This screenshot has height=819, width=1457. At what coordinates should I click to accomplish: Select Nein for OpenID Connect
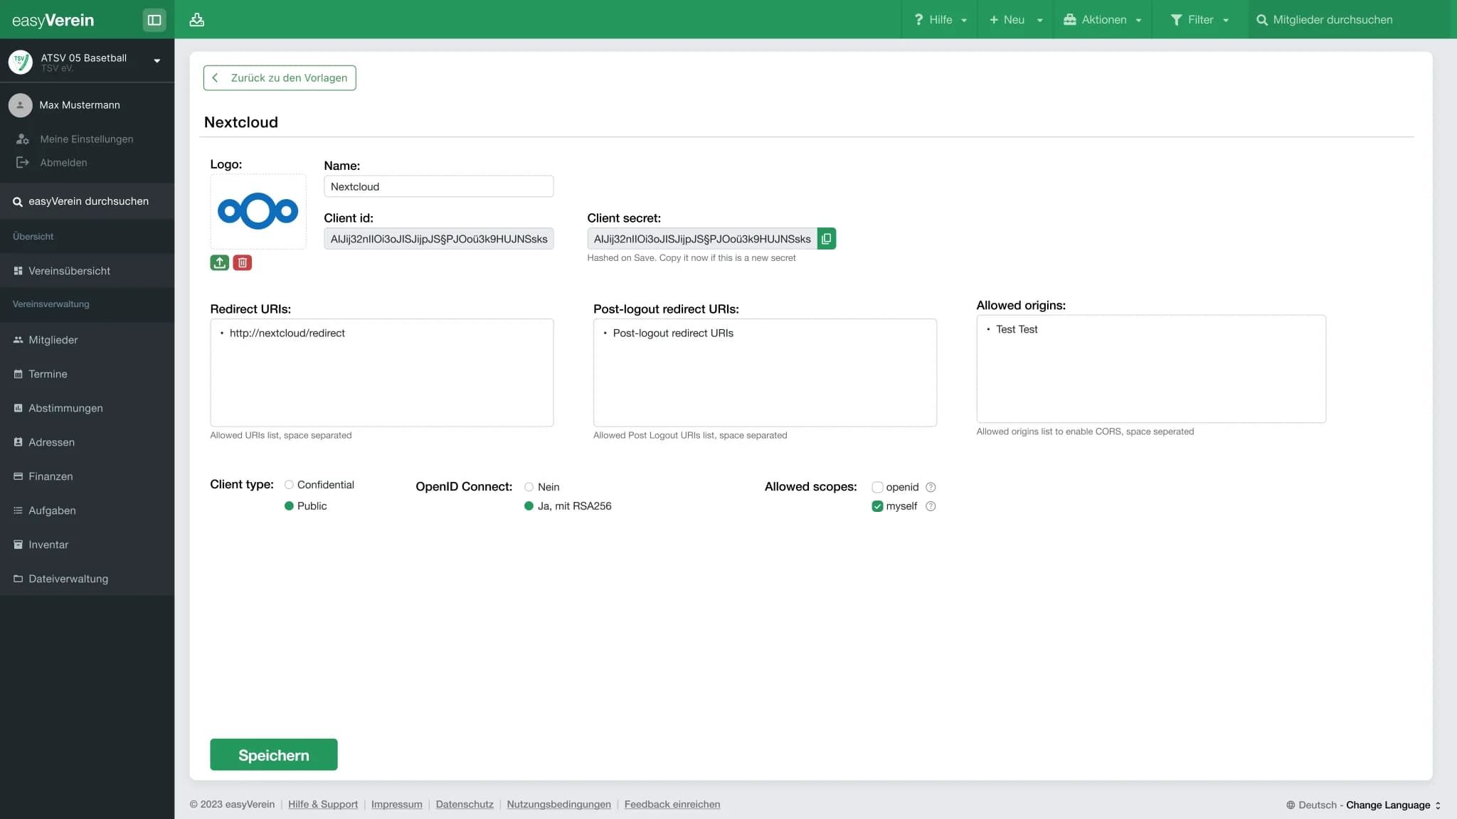pyautogui.click(x=529, y=487)
